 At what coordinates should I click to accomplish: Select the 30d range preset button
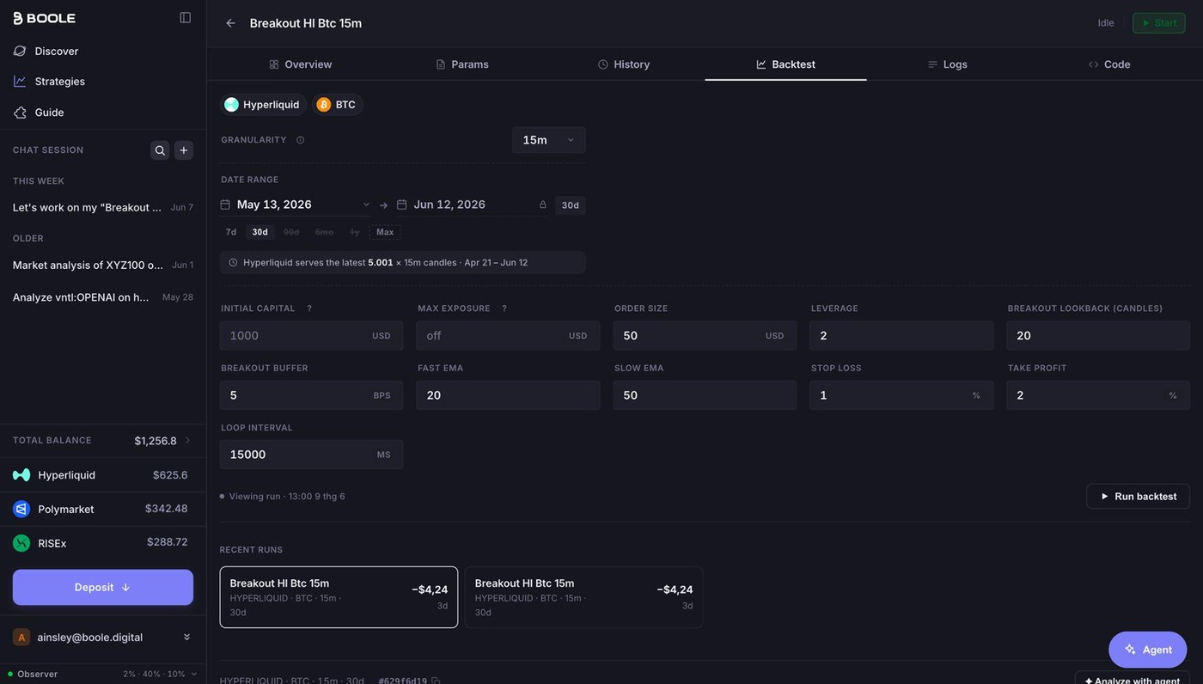(x=260, y=232)
